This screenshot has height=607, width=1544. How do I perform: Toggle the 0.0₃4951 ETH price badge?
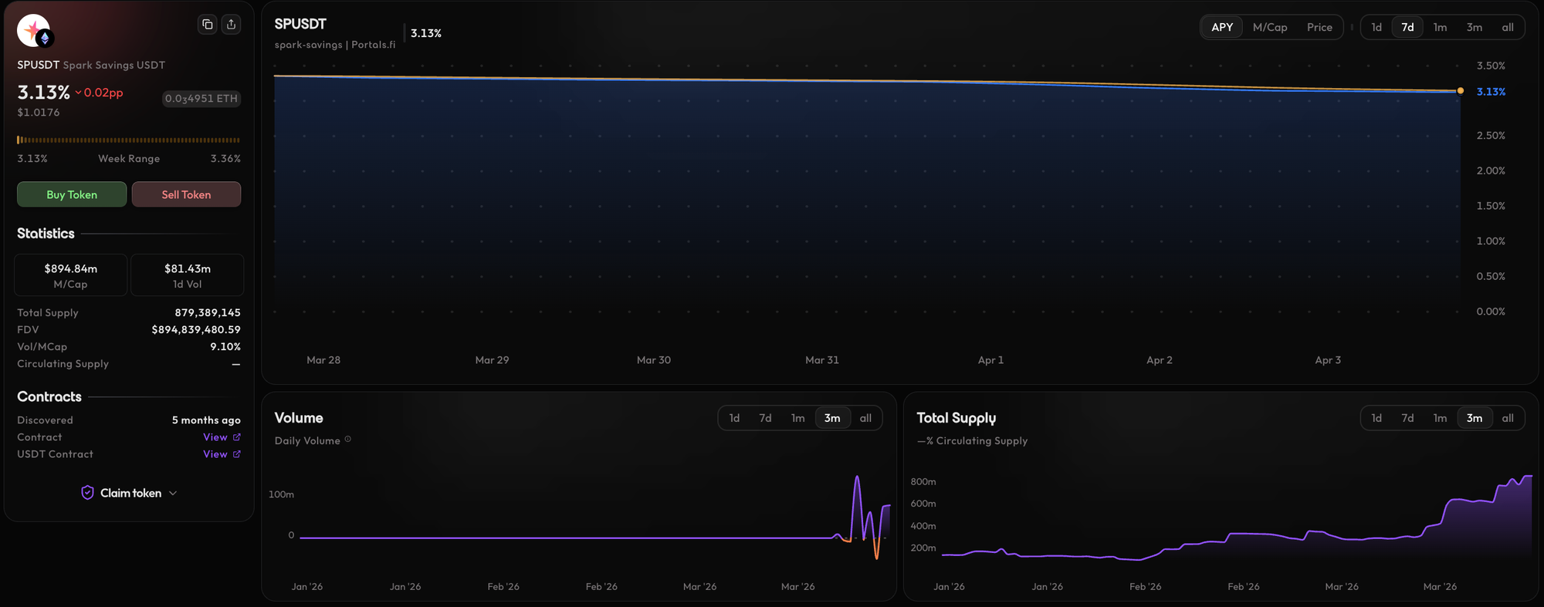[201, 99]
